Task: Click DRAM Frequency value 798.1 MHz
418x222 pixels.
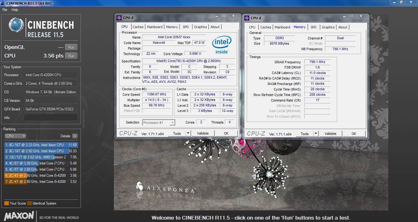Action: [317, 62]
